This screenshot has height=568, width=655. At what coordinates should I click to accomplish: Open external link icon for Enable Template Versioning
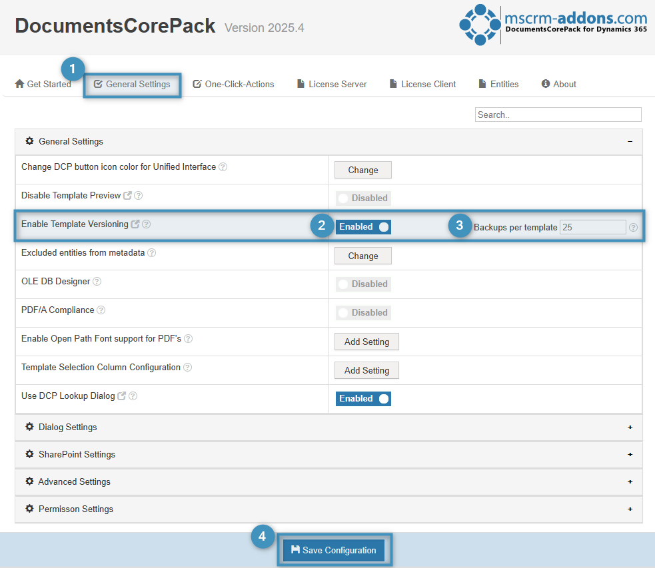136,224
